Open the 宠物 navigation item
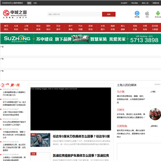 pyautogui.click(x=135, y=26)
